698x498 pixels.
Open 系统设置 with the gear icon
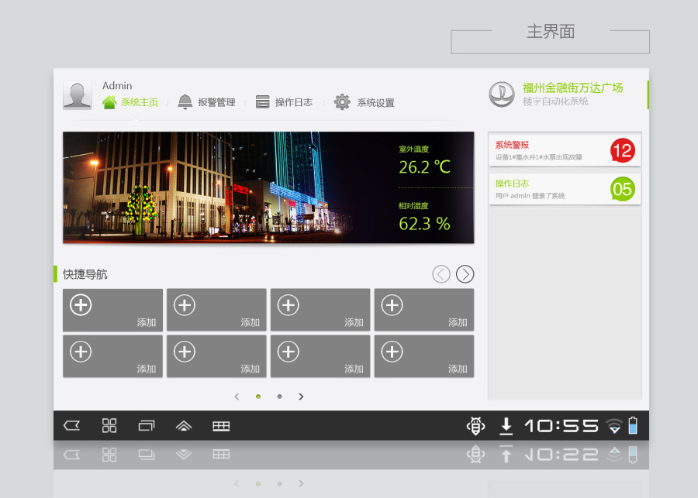[342, 101]
